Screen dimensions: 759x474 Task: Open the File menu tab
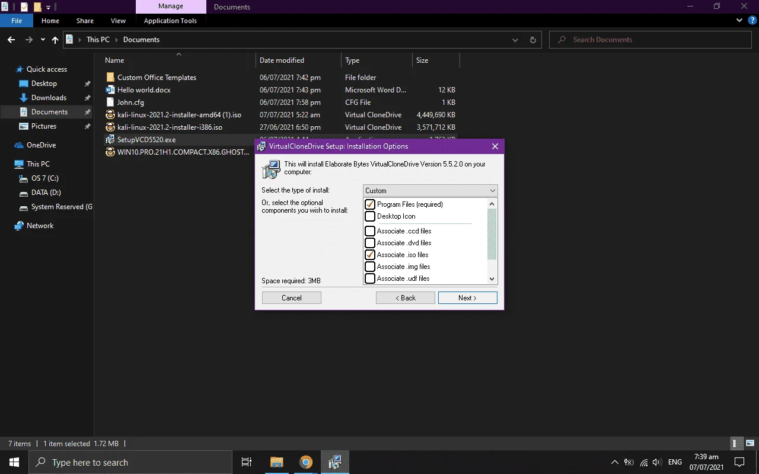(17, 21)
